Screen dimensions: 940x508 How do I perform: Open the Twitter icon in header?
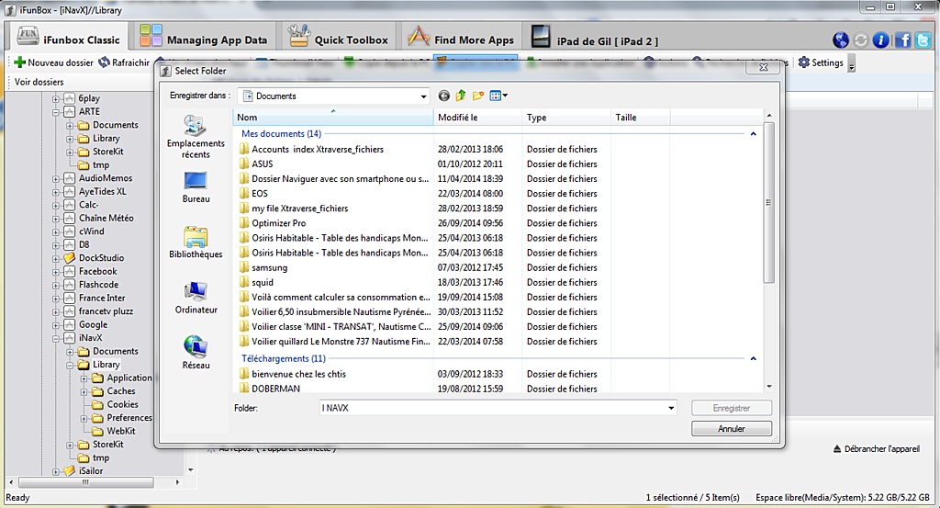(923, 40)
